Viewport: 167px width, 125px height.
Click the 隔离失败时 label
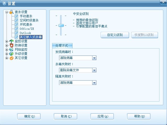(64, 76)
